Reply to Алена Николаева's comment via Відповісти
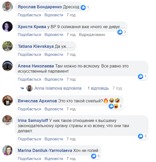 click(x=54, y=79)
